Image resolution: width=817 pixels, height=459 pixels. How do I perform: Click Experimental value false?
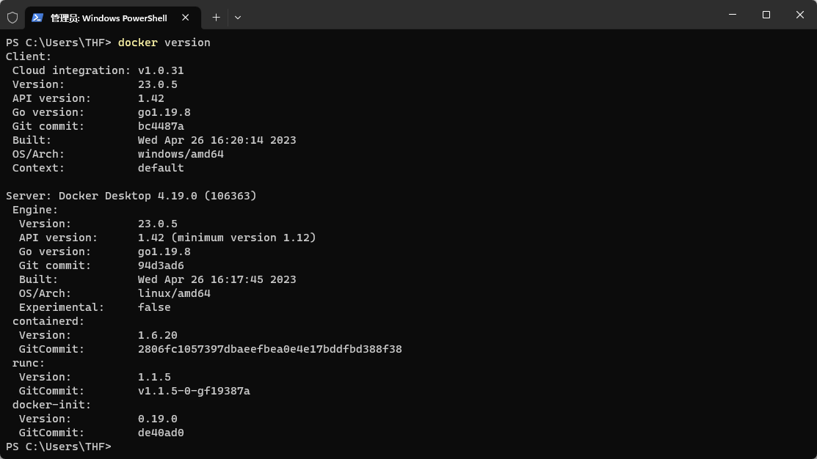click(x=154, y=307)
